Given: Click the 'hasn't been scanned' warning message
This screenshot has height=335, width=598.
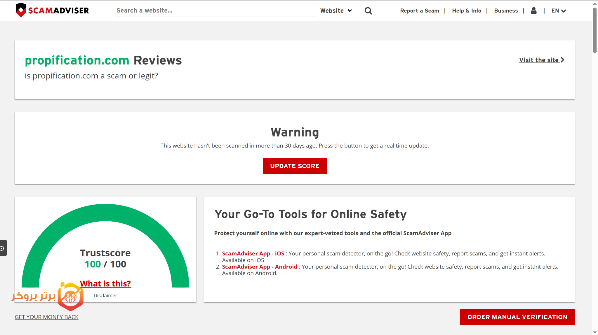Looking at the screenshot, I should point(295,146).
